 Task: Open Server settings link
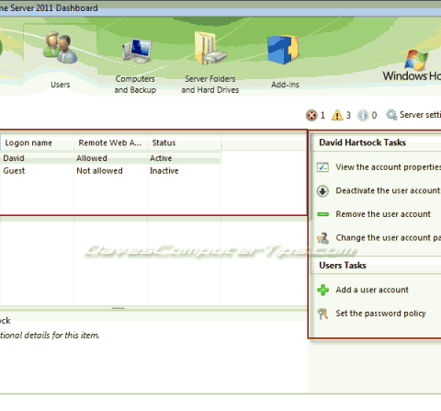pos(420,115)
